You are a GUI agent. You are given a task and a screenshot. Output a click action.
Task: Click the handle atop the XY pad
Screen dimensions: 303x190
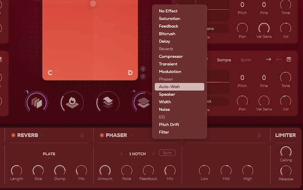93,3
